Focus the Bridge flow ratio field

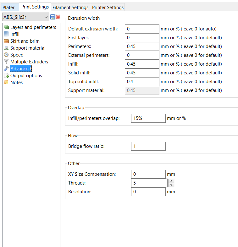[148, 146]
